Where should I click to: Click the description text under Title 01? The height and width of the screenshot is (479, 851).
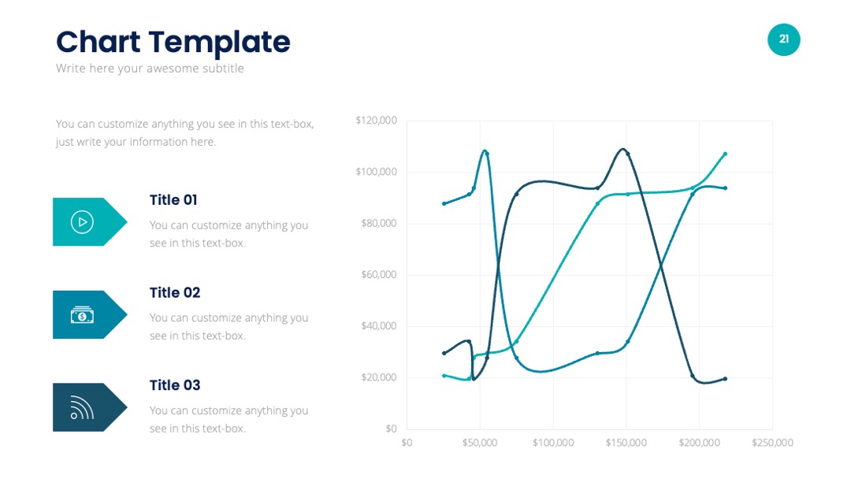229,234
